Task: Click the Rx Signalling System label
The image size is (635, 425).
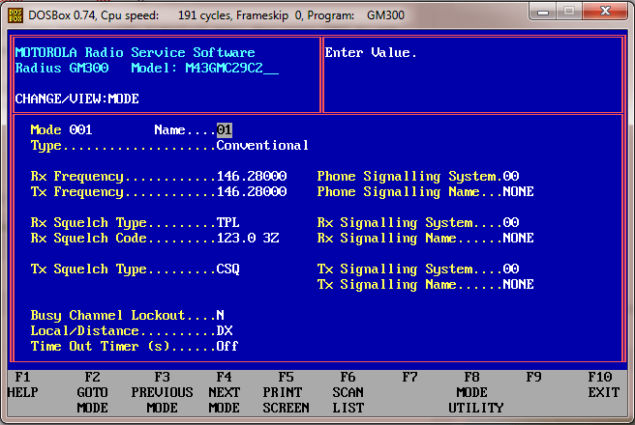Action: point(395,223)
